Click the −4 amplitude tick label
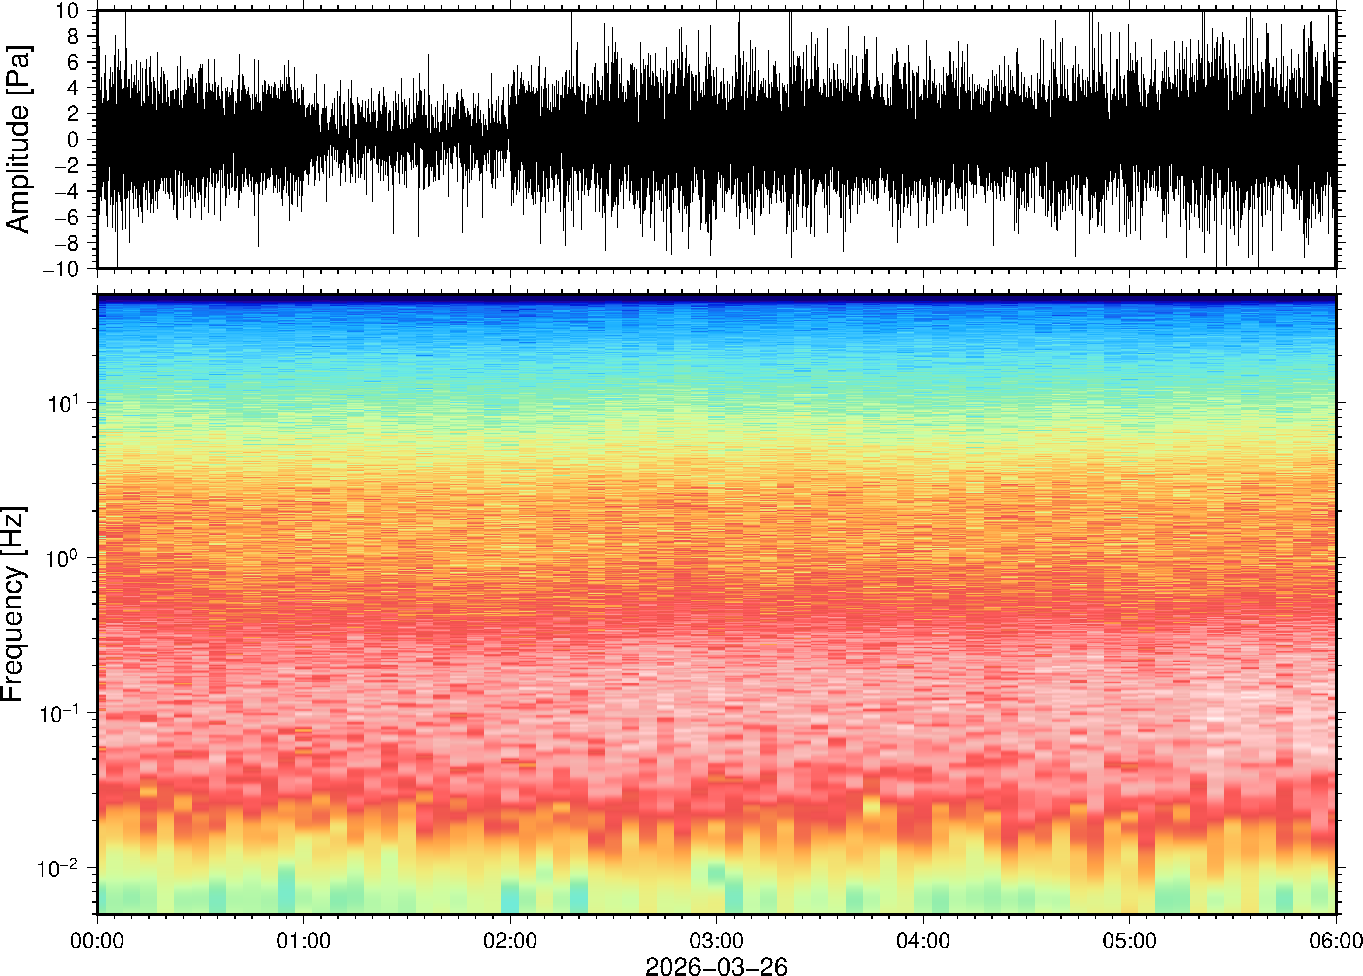Viewport: 1363px width, 976px height. point(66,191)
